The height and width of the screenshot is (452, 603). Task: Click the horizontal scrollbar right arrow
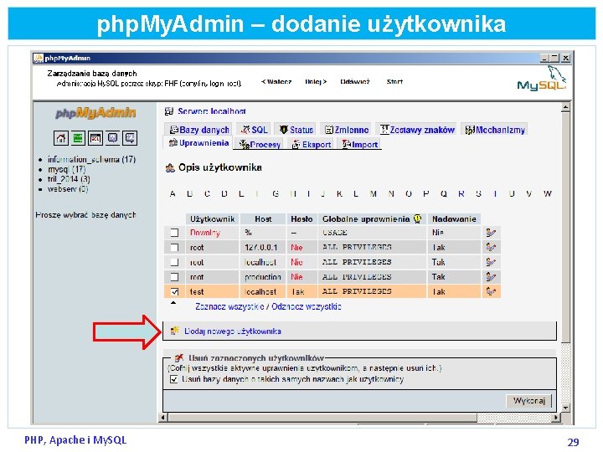point(556,417)
